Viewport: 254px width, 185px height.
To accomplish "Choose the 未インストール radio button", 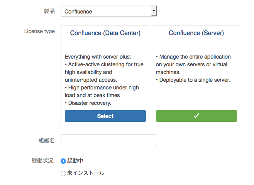I will [63, 173].
